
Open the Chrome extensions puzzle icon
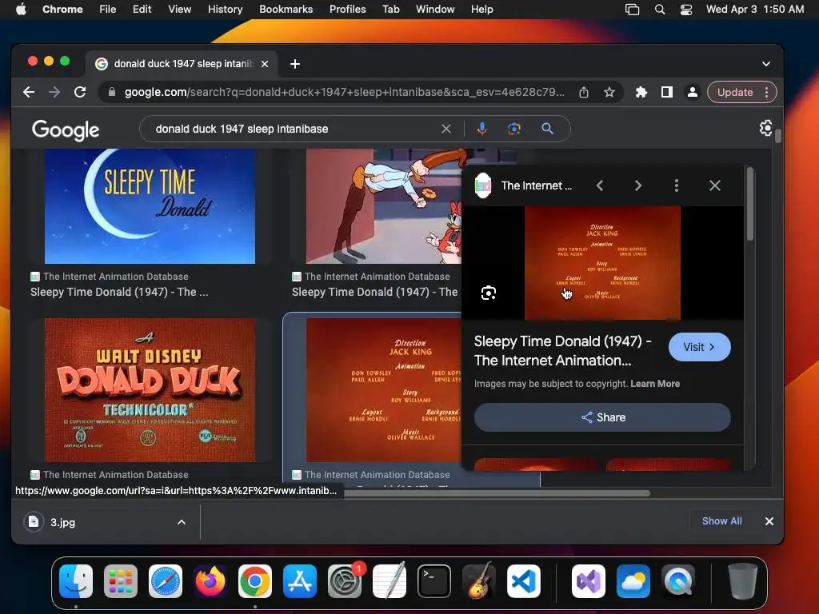[x=641, y=93]
